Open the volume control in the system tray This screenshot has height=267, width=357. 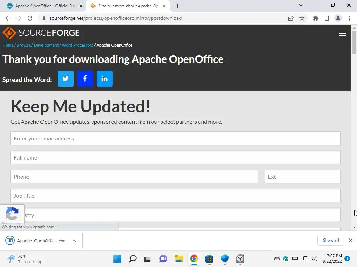314,259
